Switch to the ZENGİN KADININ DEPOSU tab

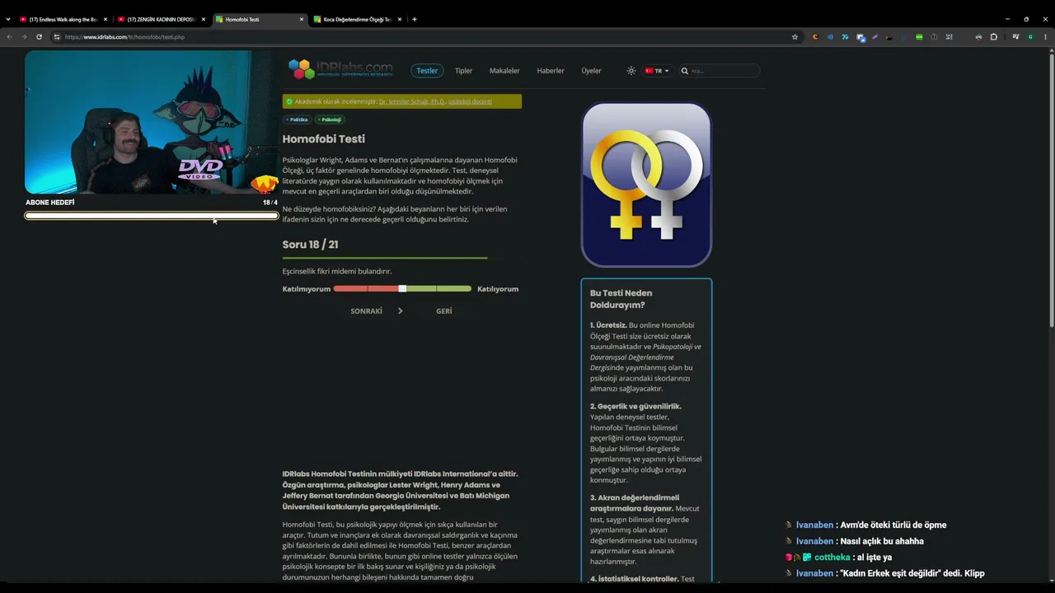pyautogui.click(x=161, y=19)
